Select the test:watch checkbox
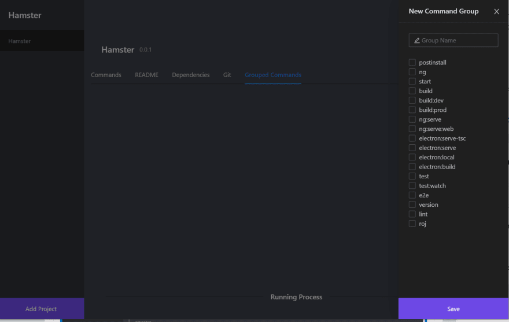 pyautogui.click(x=412, y=185)
